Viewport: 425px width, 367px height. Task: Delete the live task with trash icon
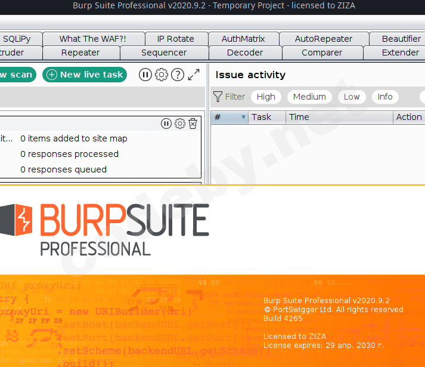coord(193,124)
